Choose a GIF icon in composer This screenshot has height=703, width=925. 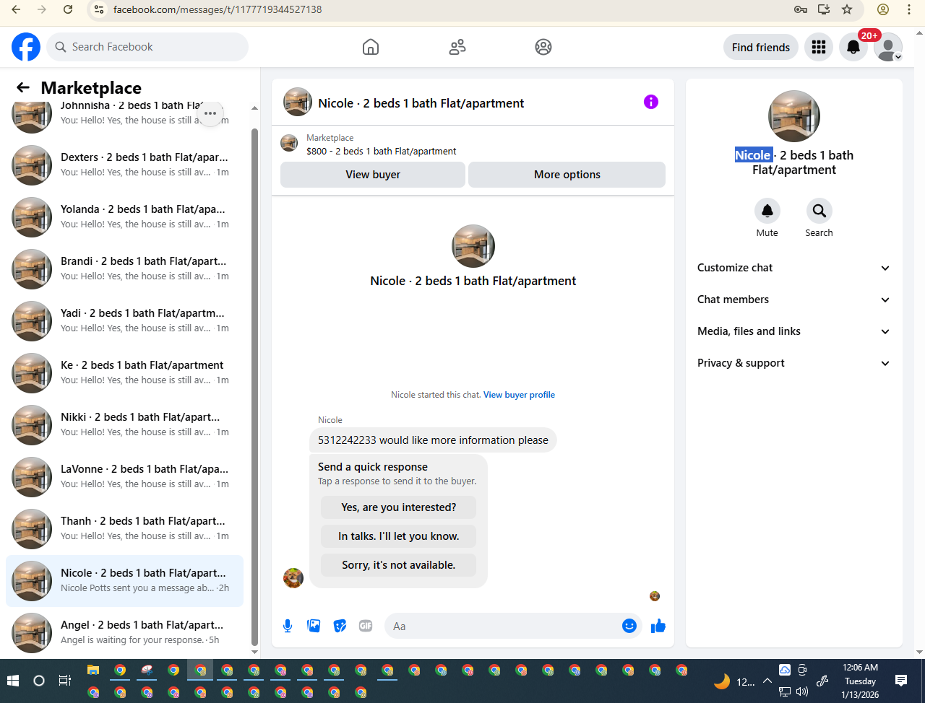pos(366,626)
